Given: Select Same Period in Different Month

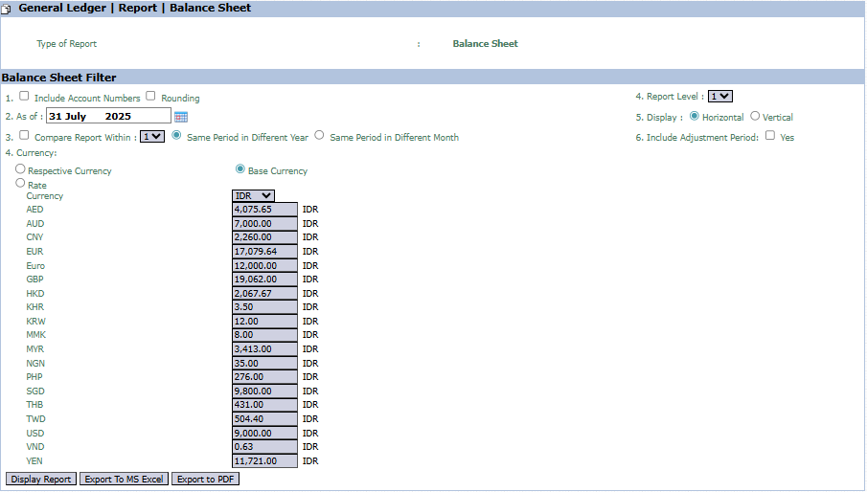Looking at the screenshot, I should [x=320, y=136].
